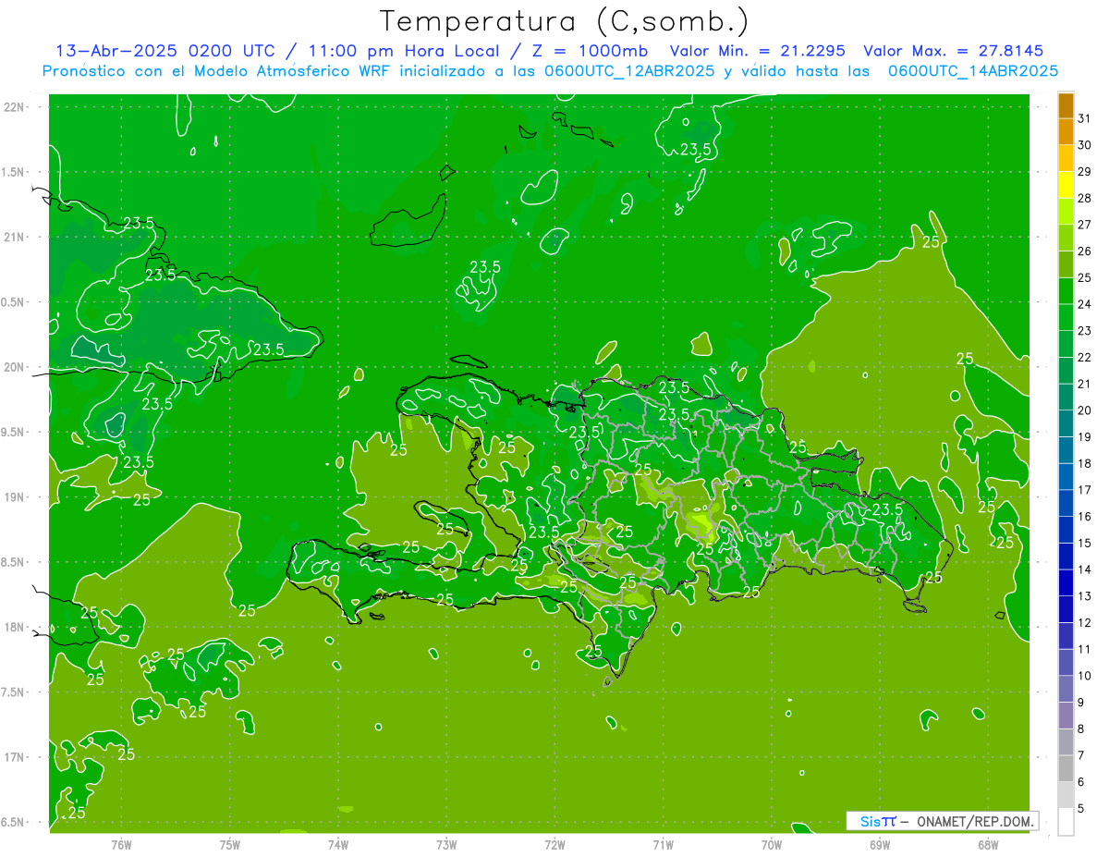Click the 'Temperatura (C,somb.)' map title

(x=564, y=20)
